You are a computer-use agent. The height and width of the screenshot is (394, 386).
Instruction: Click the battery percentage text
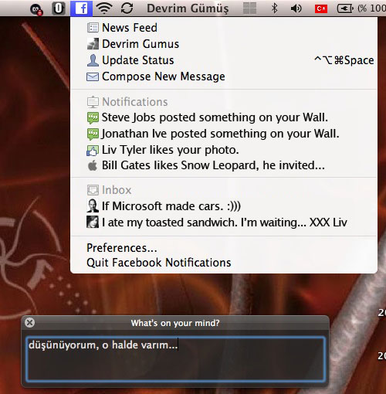coord(371,8)
